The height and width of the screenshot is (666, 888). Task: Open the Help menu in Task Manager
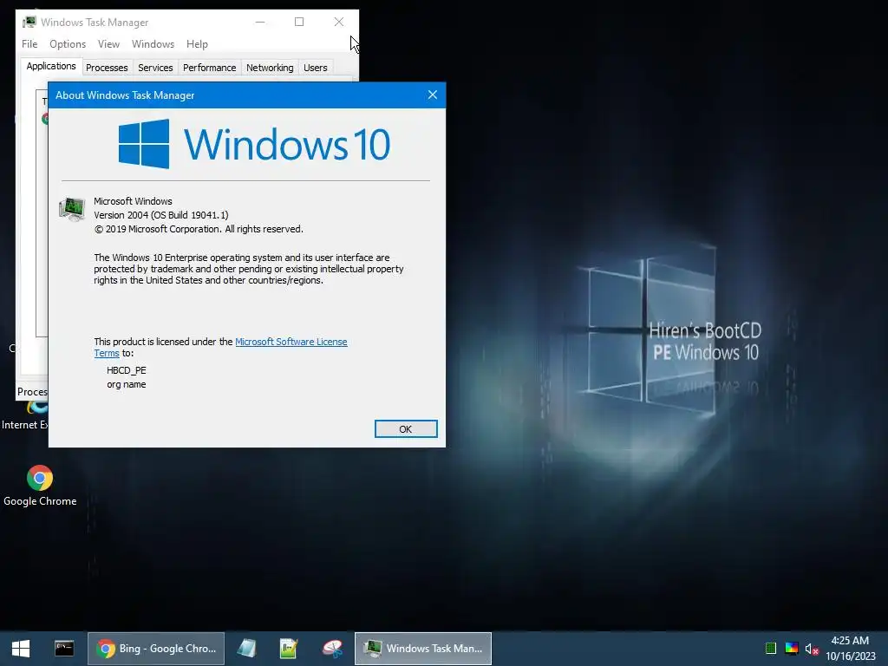pyautogui.click(x=197, y=43)
